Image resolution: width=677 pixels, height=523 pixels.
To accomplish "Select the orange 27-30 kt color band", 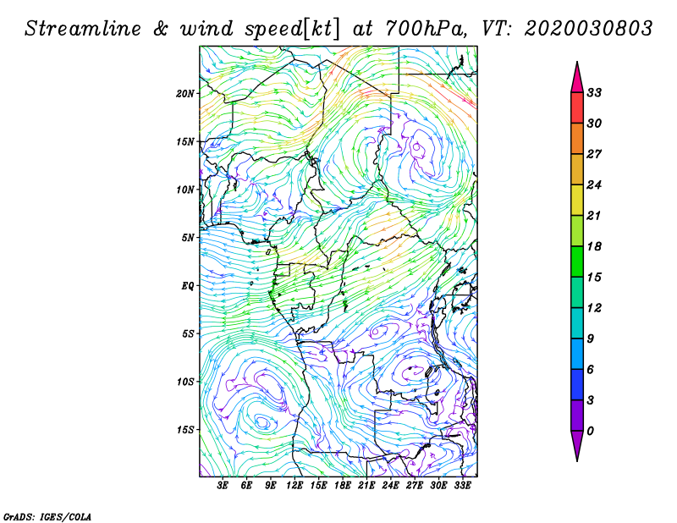I will [577, 139].
